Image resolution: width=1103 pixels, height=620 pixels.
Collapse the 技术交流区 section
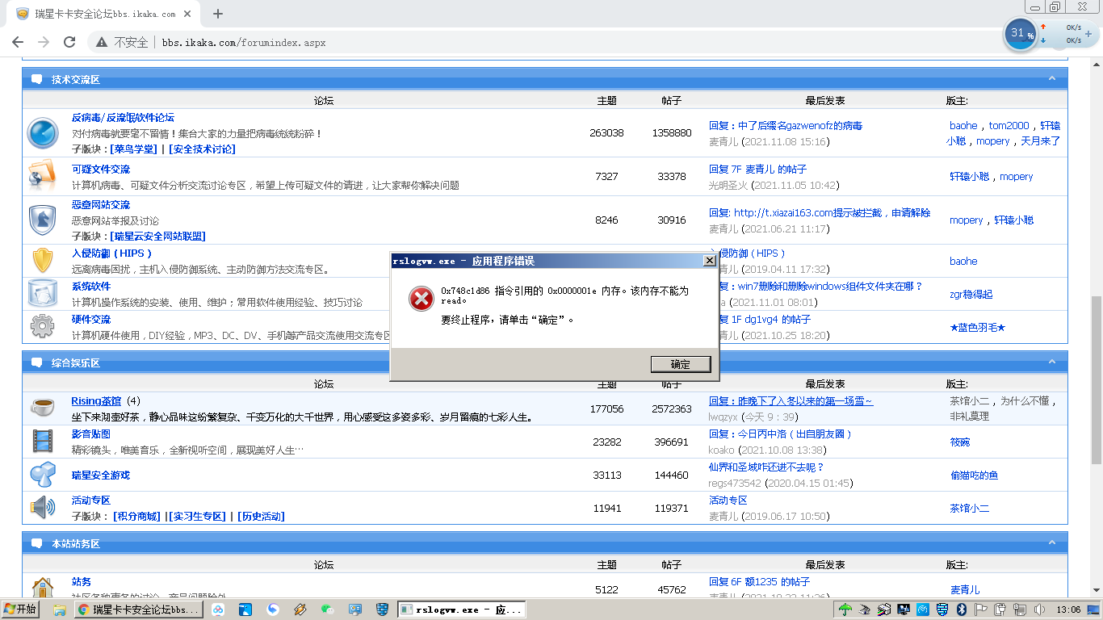[x=1052, y=79]
